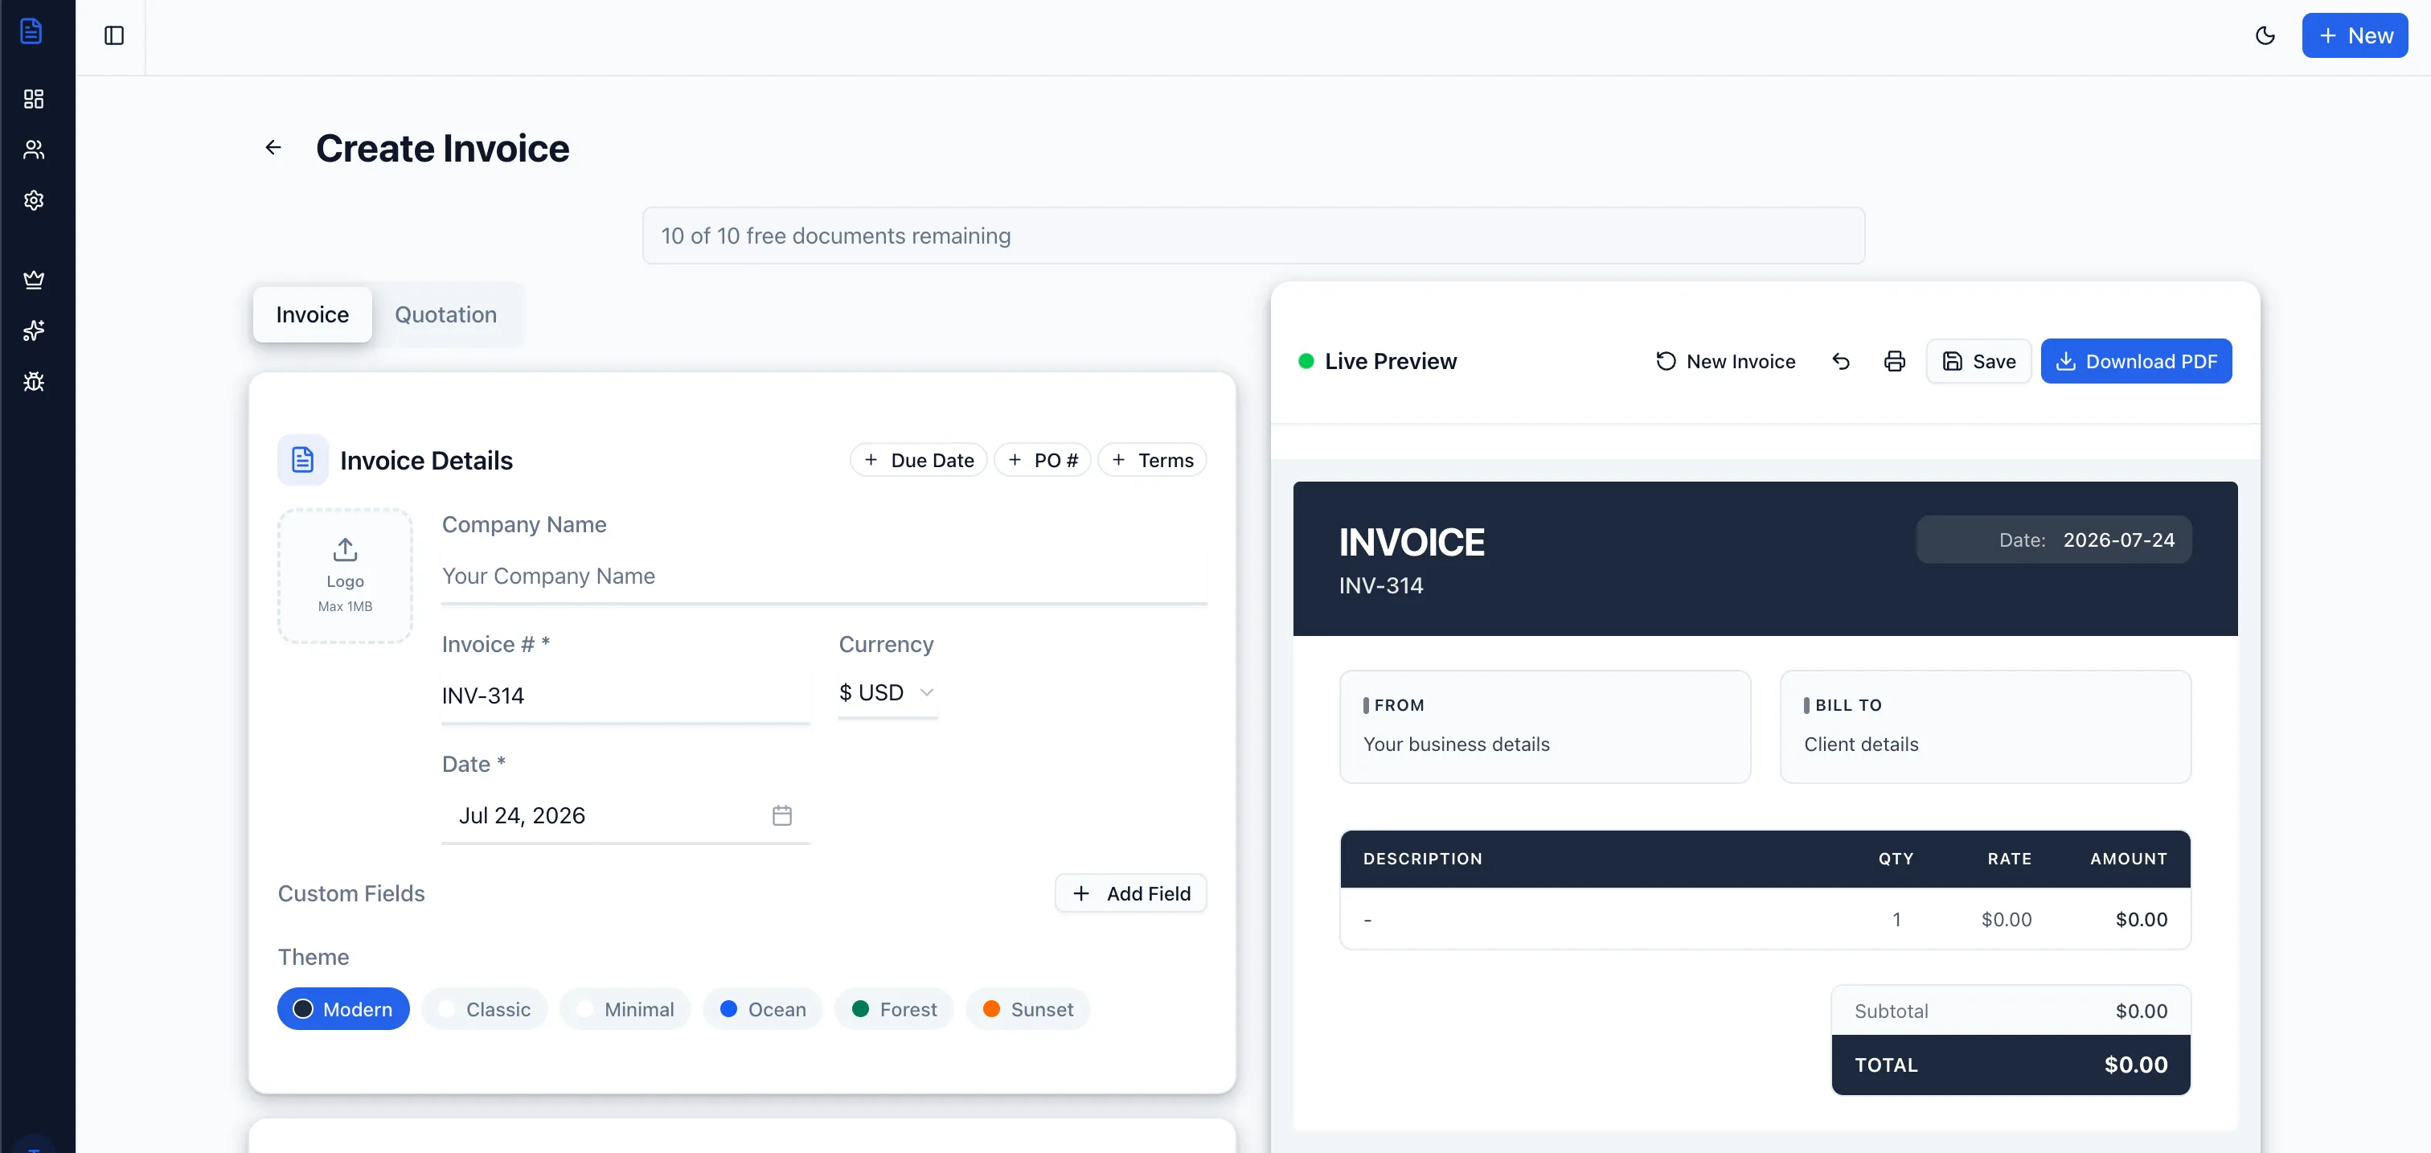This screenshot has width=2431, height=1153.
Task: Select the Minimal theme
Action: (625, 1010)
